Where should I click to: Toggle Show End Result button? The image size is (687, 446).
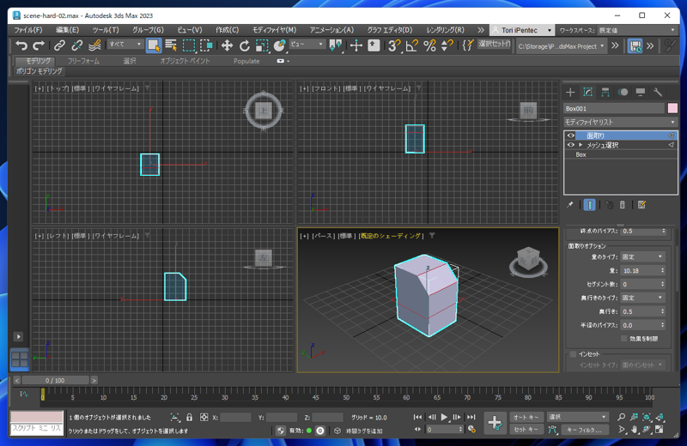[x=589, y=204]
